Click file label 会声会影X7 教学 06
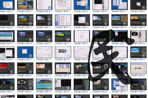The width and height of the screenshot is (148, 98). (x=101, y=11)
